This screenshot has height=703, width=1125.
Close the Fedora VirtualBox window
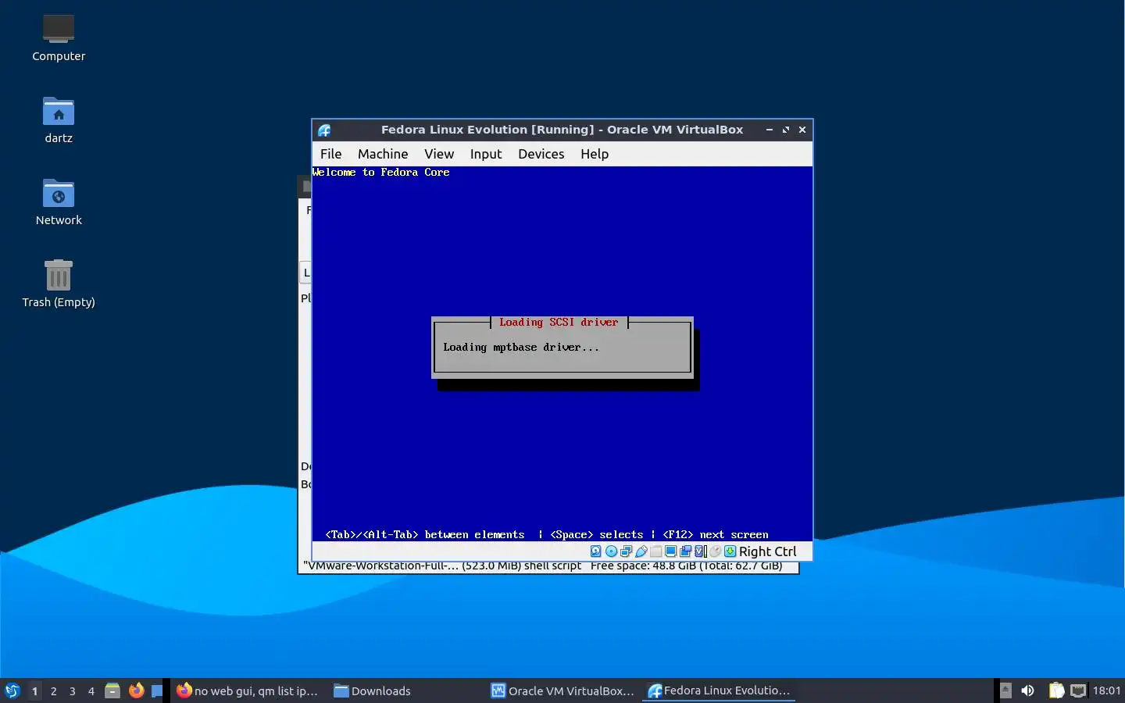pos(802,130)
